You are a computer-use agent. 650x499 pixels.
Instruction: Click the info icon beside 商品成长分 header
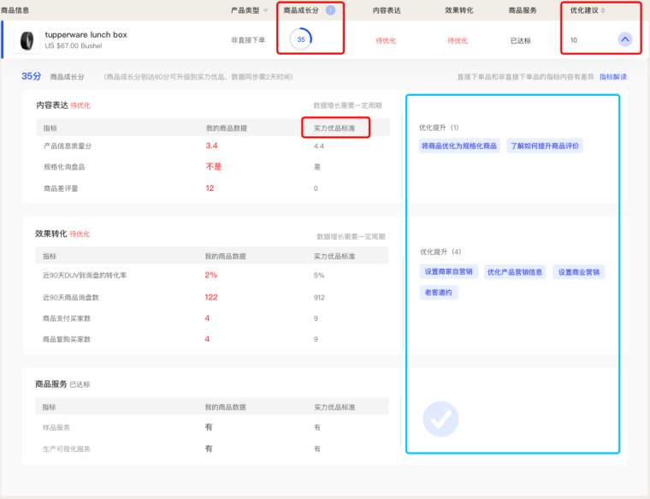(330, 10)
